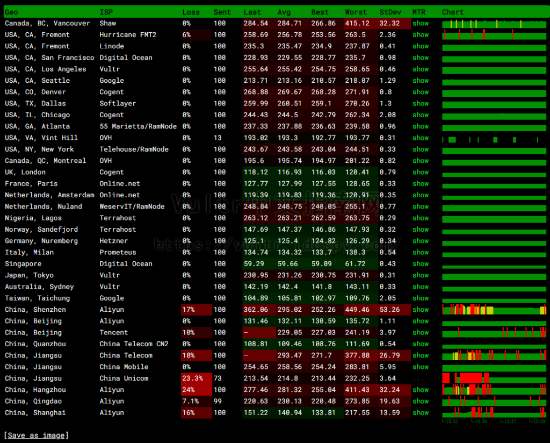Image resolution: width=550 pixels, height=443 pixels.
Task: Click 'show' for Norway, Sandefjord row
Action: tap(421, 229)
